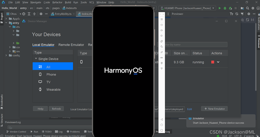Open the Version Control tool window
Image resolution: width=260 pixels, height=137 pixels.
pos(16,132)
